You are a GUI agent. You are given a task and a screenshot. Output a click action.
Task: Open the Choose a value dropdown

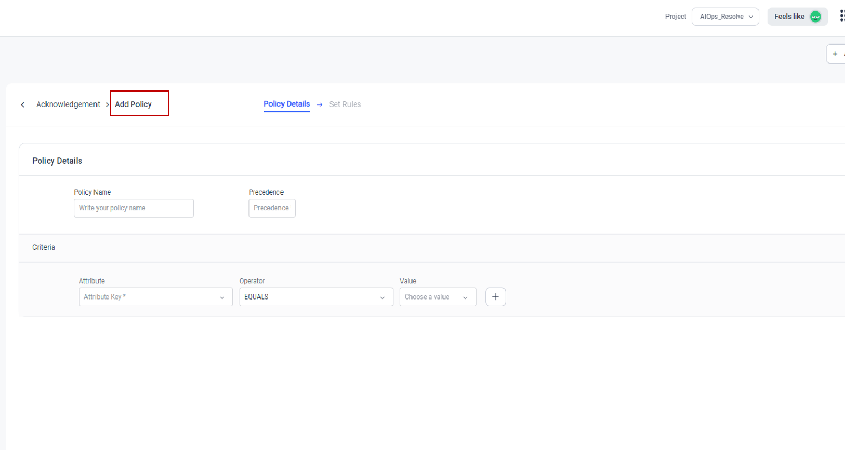click(437, 297)
